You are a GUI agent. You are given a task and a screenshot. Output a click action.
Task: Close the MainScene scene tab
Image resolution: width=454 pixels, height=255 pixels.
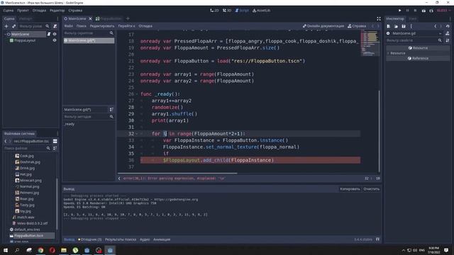pyautogui.click(x=90, y=18)
